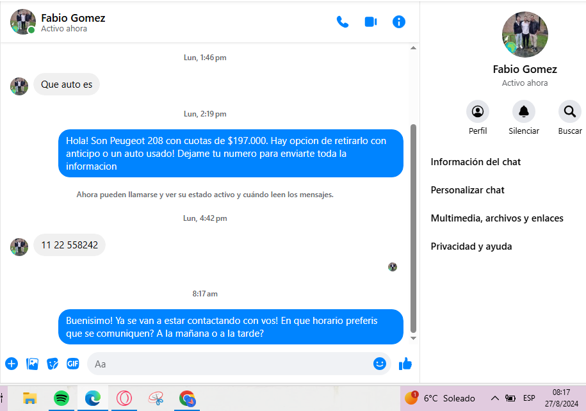Start a video call using camera icon
Image resolution: width=586 pixels, height=411 pixels.
371,22
